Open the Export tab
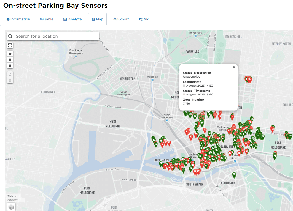This screenshot has width=293, height=211. (121, 19)
